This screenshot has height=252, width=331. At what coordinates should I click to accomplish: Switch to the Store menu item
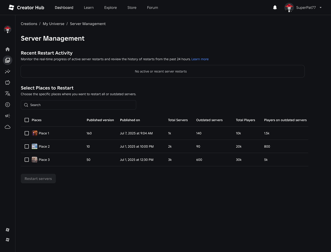(132, 7)
